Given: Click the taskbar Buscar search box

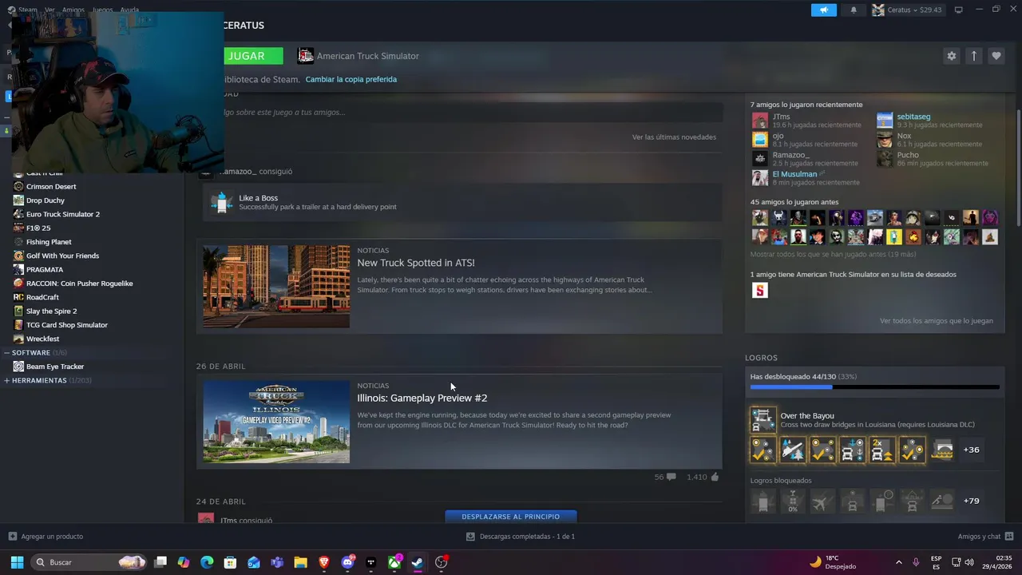Looking at the screenshot, I should 89,562.
